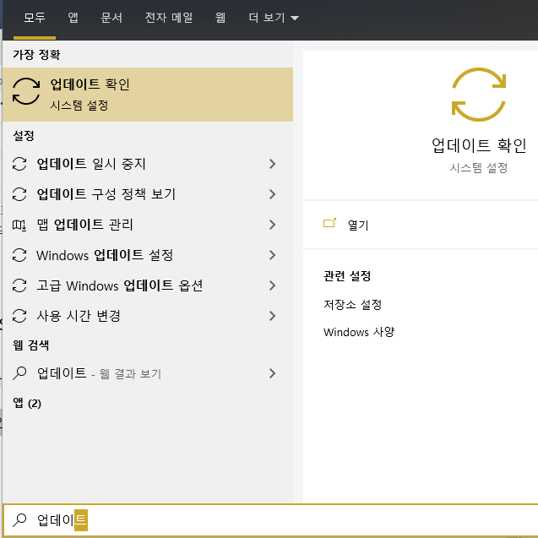Screen dimensions: 538x538
Task: Open related setting 저장소 설정
Action: (x=352, y=304)
